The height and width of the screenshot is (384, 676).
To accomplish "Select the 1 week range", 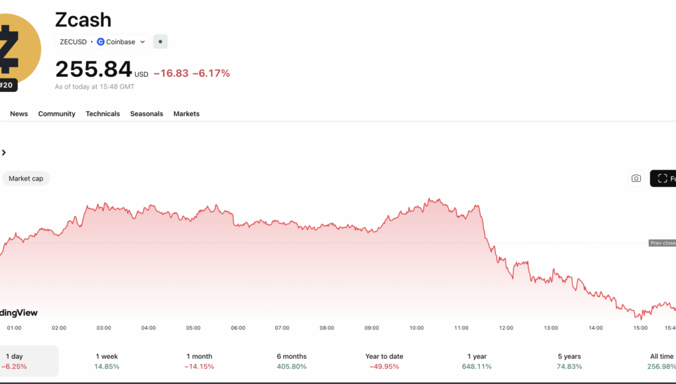I will pos(107,361).
